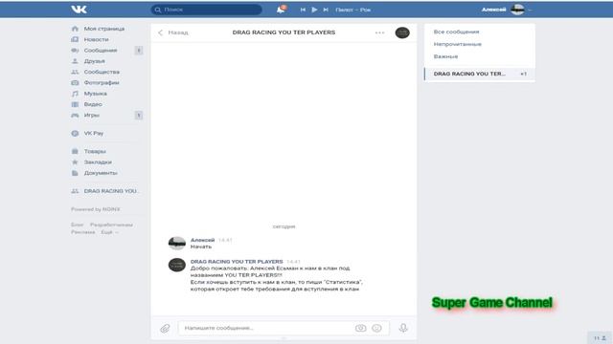Click Алексей's avatar in the message list
Viewport: 613px width, 344px height.
click(176, 243)
